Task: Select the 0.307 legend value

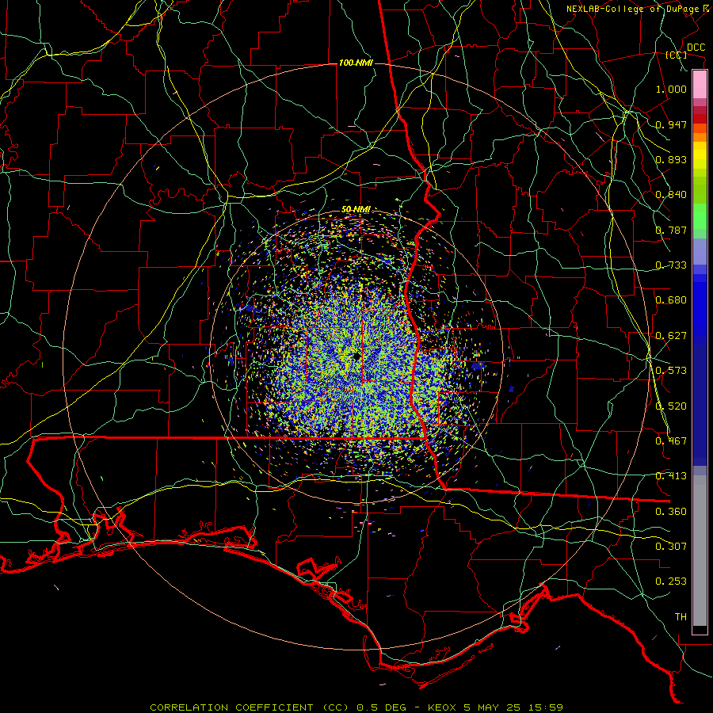Action: 671,547
